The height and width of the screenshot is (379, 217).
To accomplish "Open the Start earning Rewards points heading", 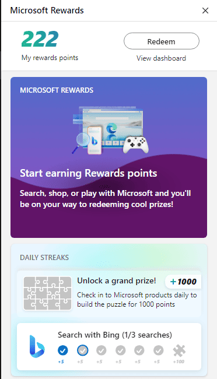I will [x=89, y=173].
